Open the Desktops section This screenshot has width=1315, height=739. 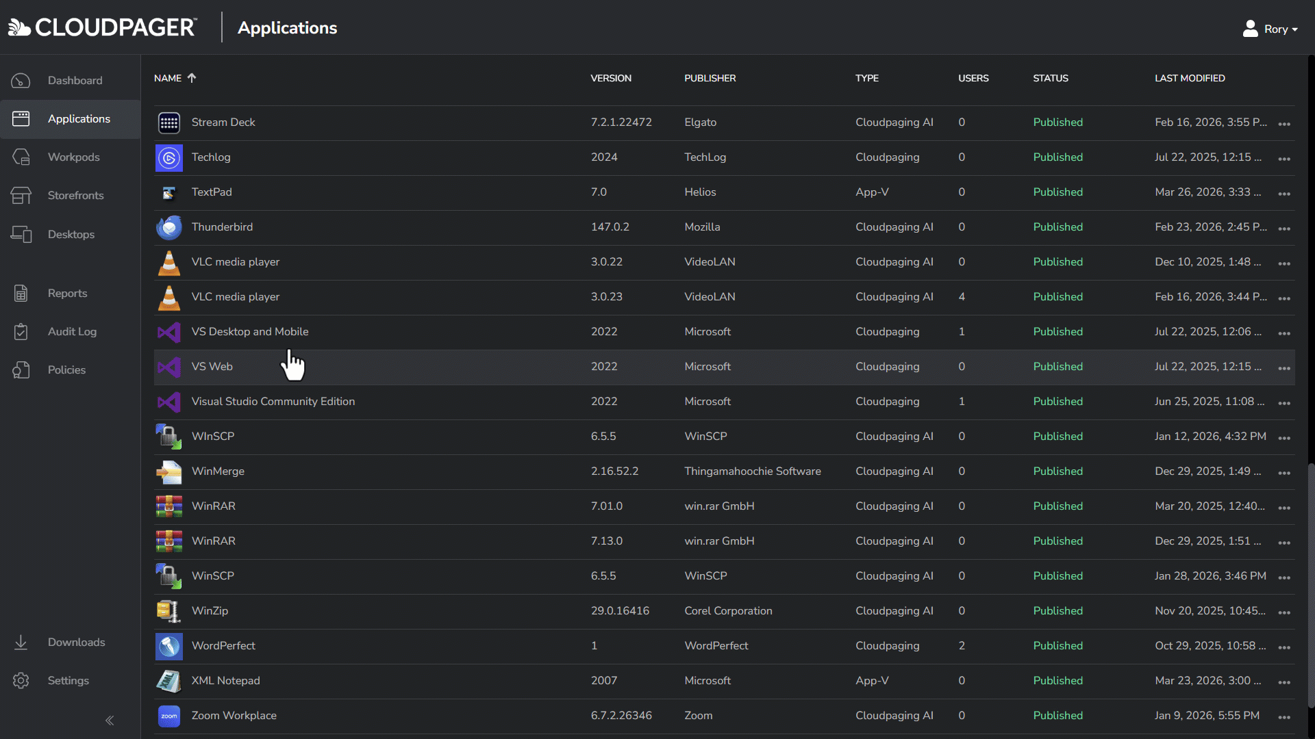[x=70, y=234]
